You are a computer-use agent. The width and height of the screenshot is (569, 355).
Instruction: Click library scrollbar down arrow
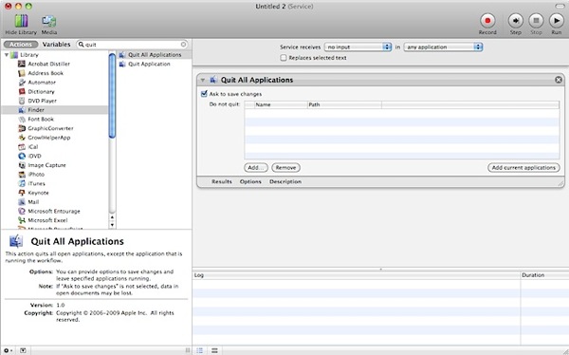point(112,225)
